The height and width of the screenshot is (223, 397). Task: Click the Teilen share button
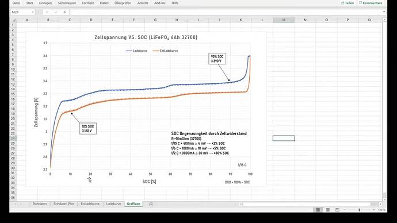[x=348, y=3]
